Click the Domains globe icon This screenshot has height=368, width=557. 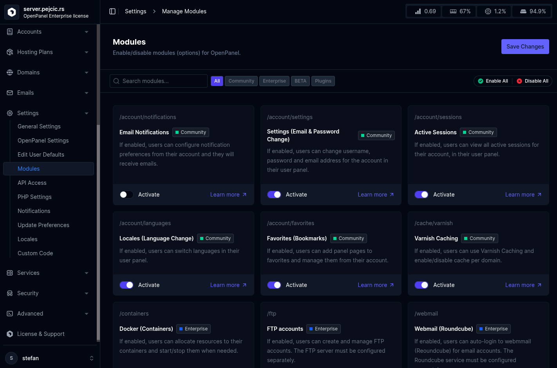pos(10,72)
